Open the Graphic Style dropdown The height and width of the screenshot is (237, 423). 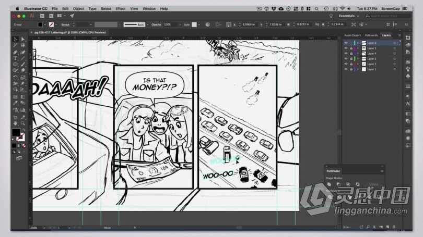[199, 24]
